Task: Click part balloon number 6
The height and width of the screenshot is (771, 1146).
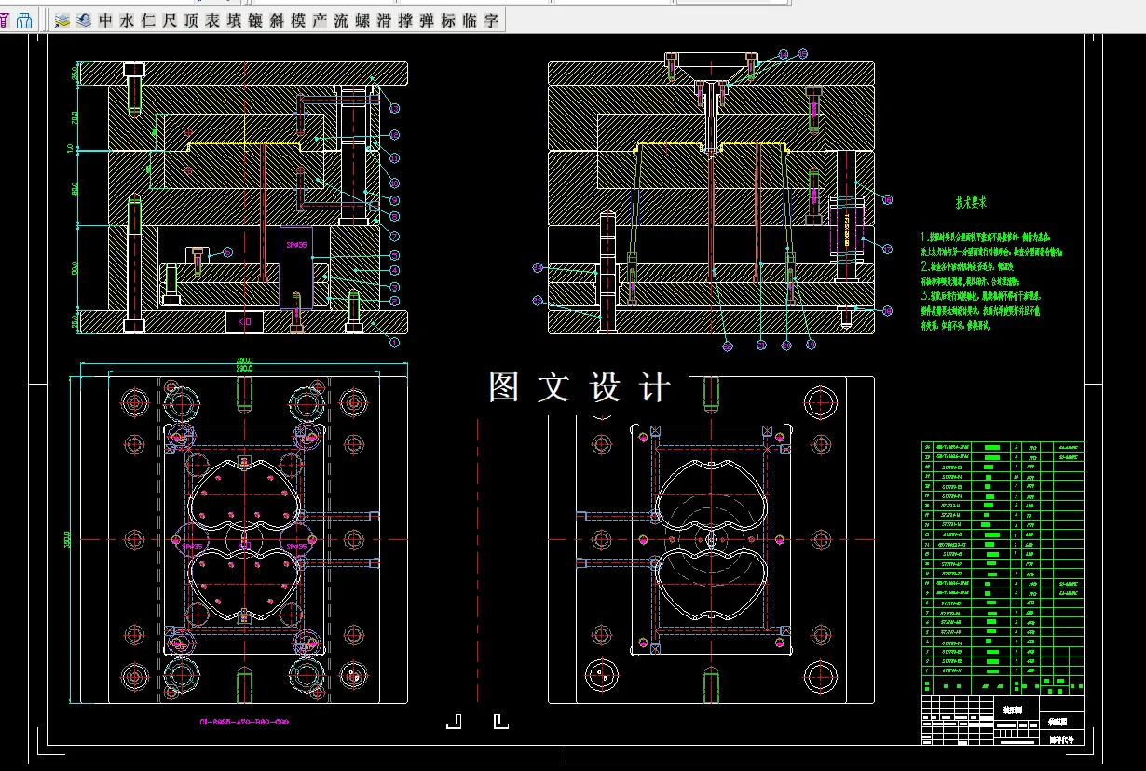Action: tap(229, 252)
